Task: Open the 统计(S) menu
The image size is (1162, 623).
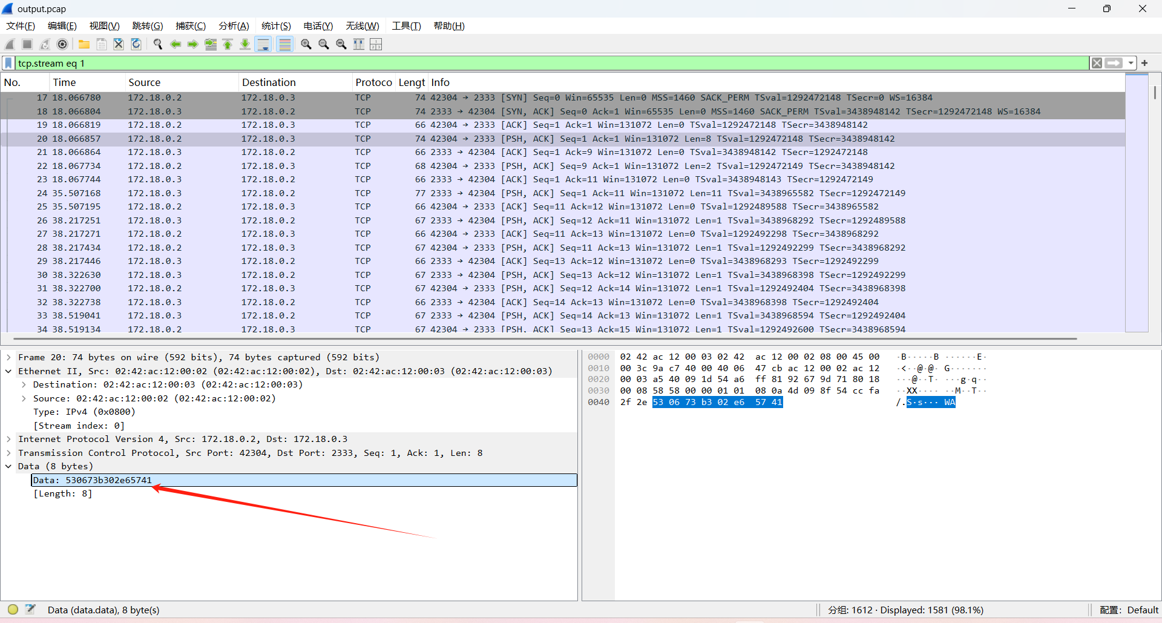Action: click(x=276, y=26)
